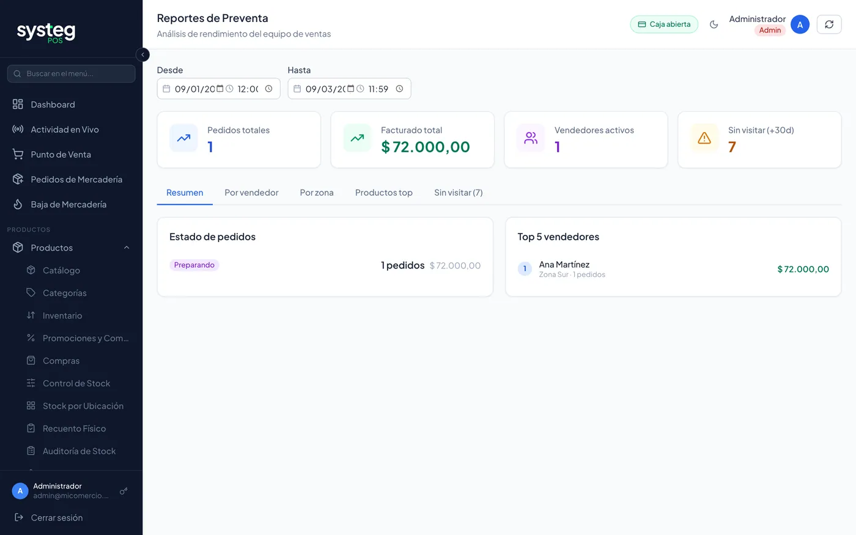Click the sidebar Administrador avatar
856x535 pixels.
click(20, 491)
